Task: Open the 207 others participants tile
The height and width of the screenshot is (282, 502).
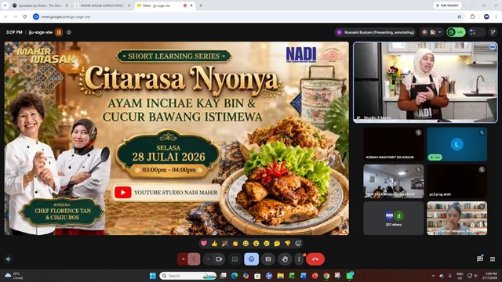Action: (x=394, y=219)
